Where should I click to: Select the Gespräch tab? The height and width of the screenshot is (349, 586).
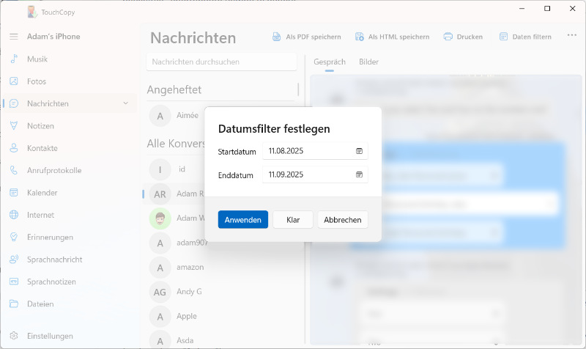[x=329, y=62]
